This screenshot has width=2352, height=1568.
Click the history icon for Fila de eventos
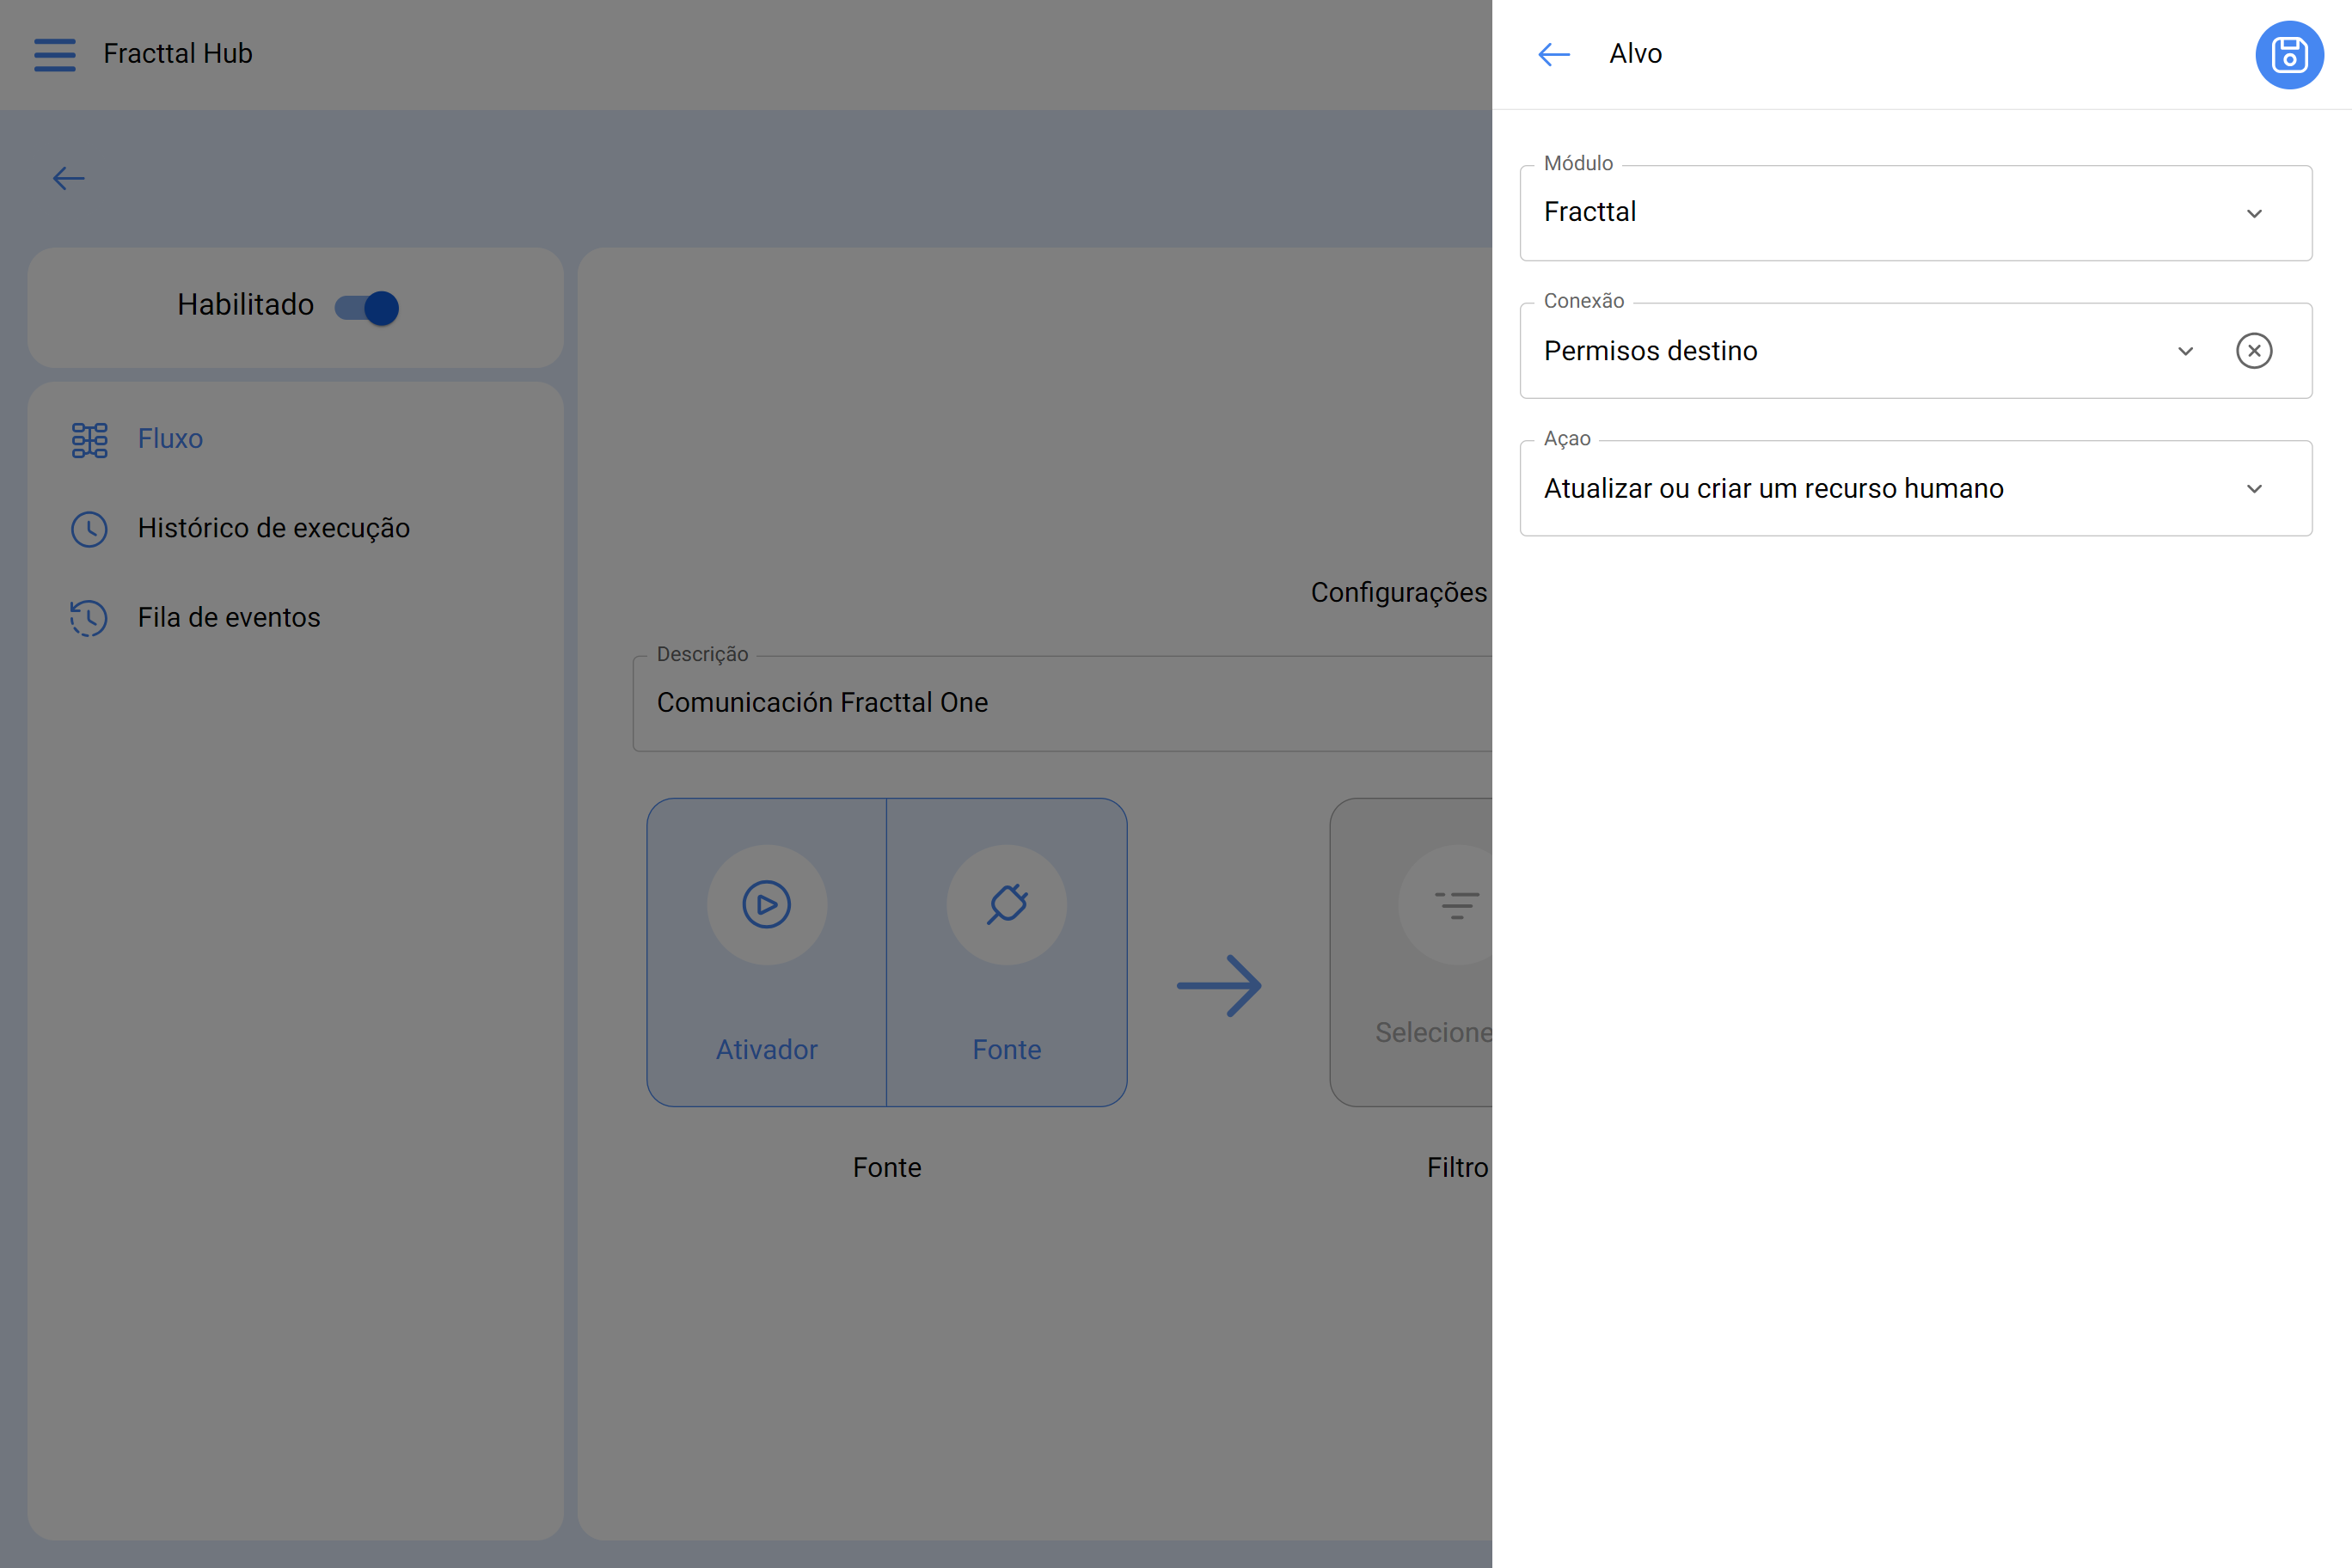pos(89,618)
